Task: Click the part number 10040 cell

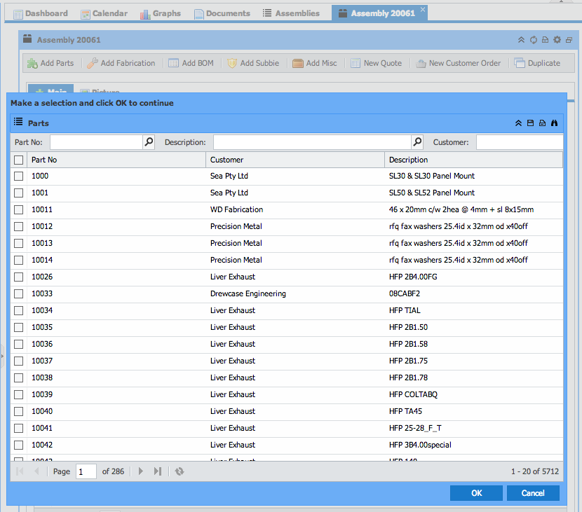Action: pos(42,411)
